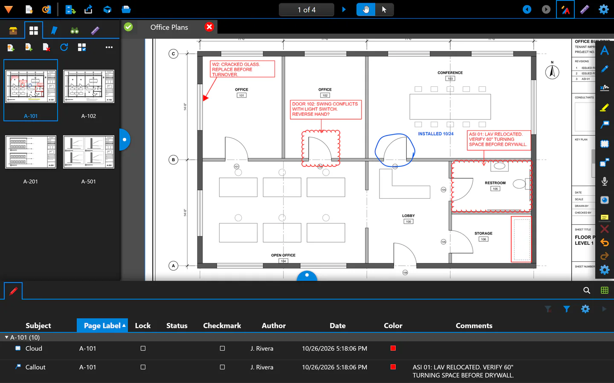Search the markups list with the magnifier
Screen dimensions: 614x383
point(587,290)
